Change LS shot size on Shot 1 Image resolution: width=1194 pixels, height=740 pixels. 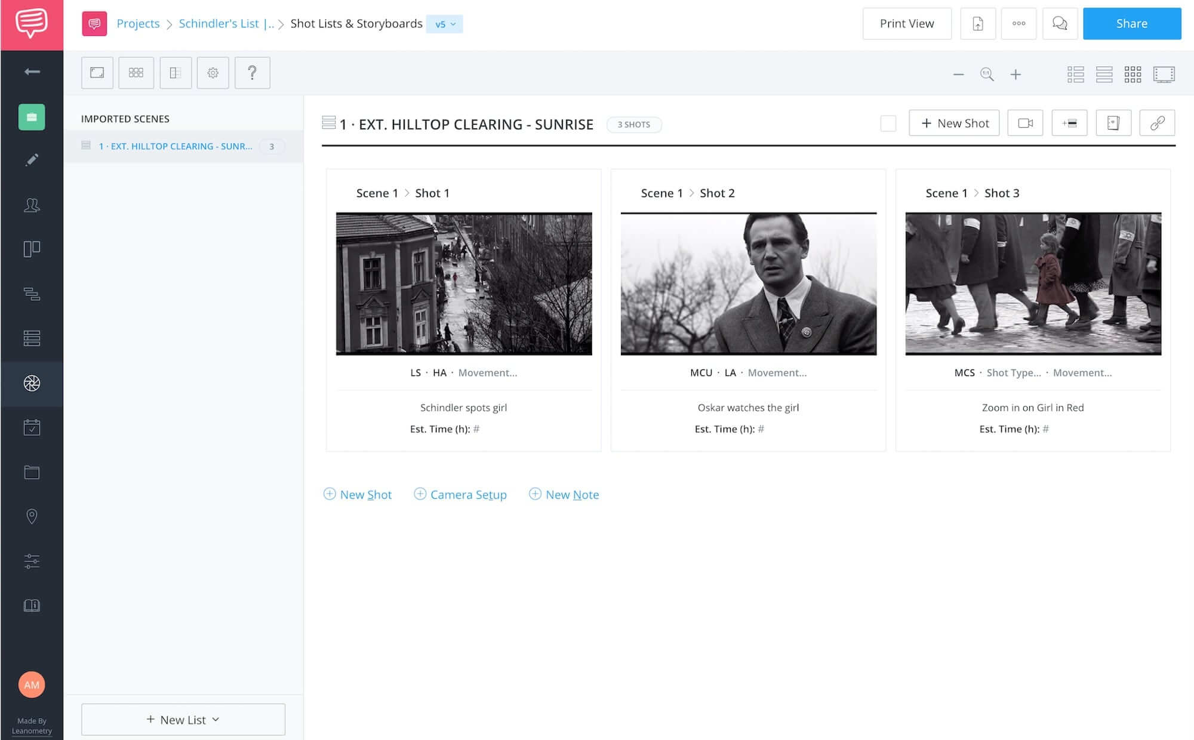tap(416, 372)
